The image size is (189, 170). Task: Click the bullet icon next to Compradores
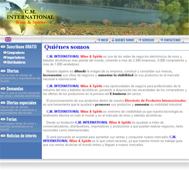click(x=5, y=52)
